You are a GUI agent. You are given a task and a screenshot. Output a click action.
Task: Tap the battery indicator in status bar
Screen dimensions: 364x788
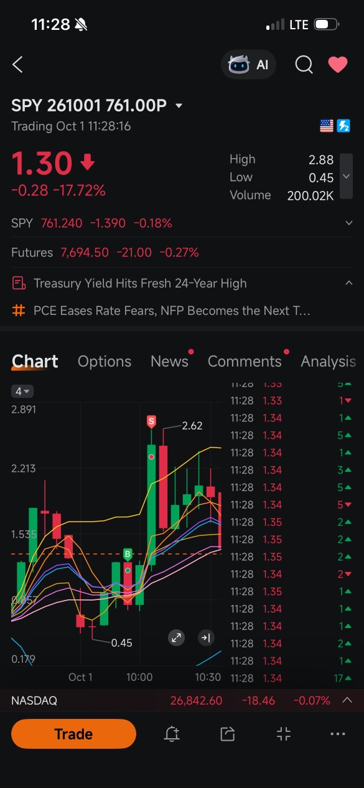[x=327, y=25]
